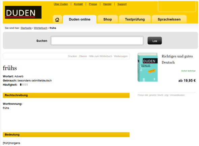
Task: Click the Bedeutung section header
Action: point(66,135)
